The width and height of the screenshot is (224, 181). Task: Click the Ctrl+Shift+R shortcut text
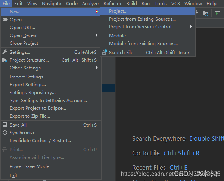click(x=181, y=153)
